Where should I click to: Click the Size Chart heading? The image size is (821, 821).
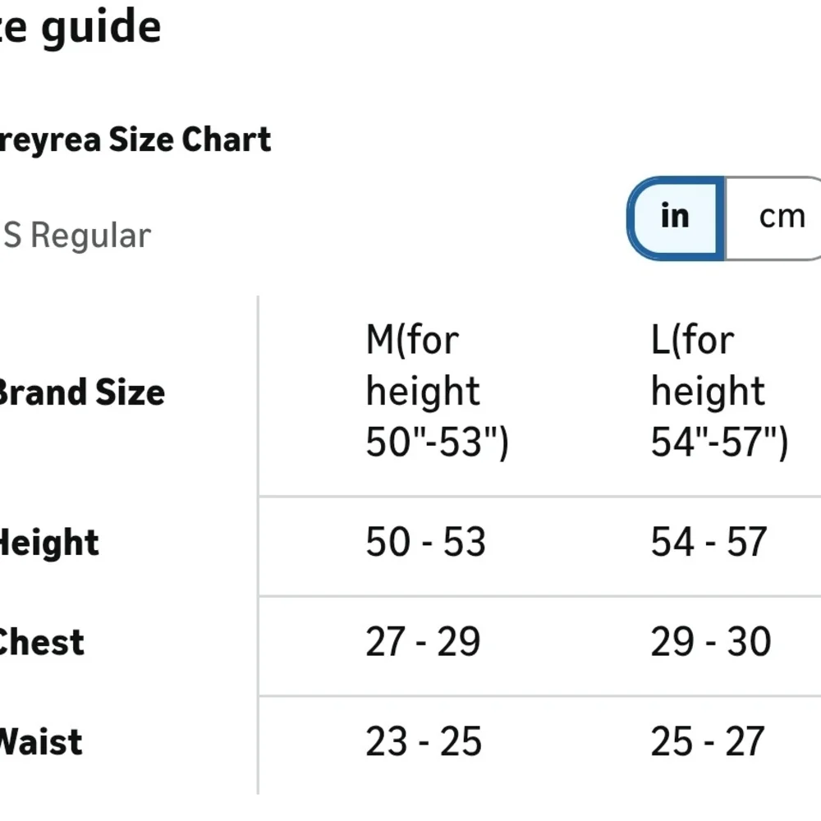tap(135, 140)
